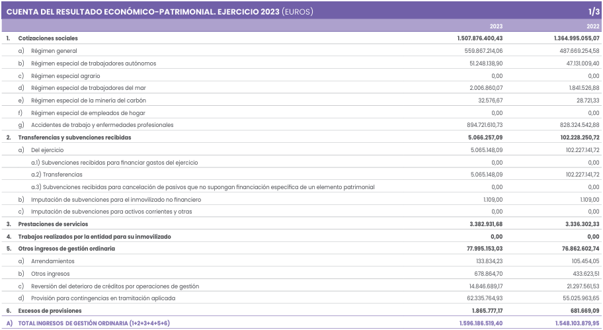Click the value 894.721.610,73
This screenshot has height=330, width=603.
485,125
